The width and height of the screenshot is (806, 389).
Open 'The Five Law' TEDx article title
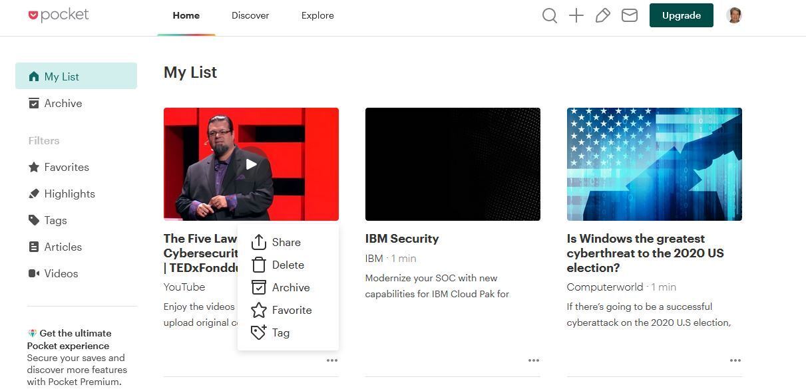(200, 253)
